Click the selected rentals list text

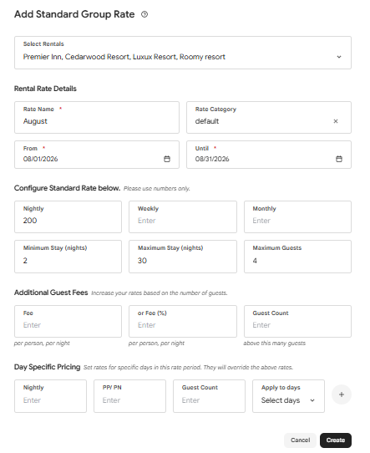pos(124,57)
